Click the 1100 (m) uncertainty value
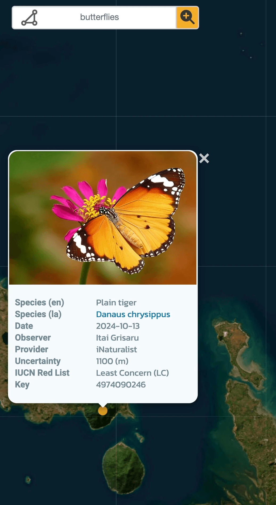 pos(112,361)
